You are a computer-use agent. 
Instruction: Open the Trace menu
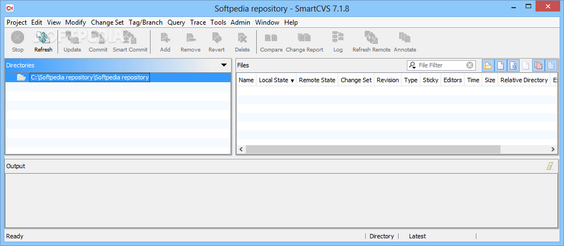pyautogui.click(x=198, y=22)
